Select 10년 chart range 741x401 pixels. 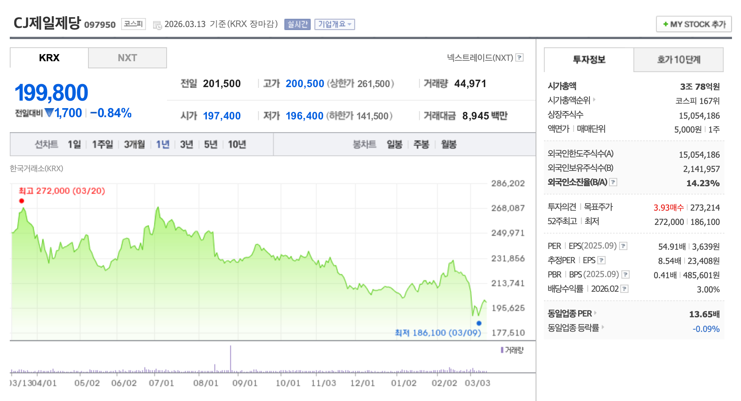pos(237,145)
